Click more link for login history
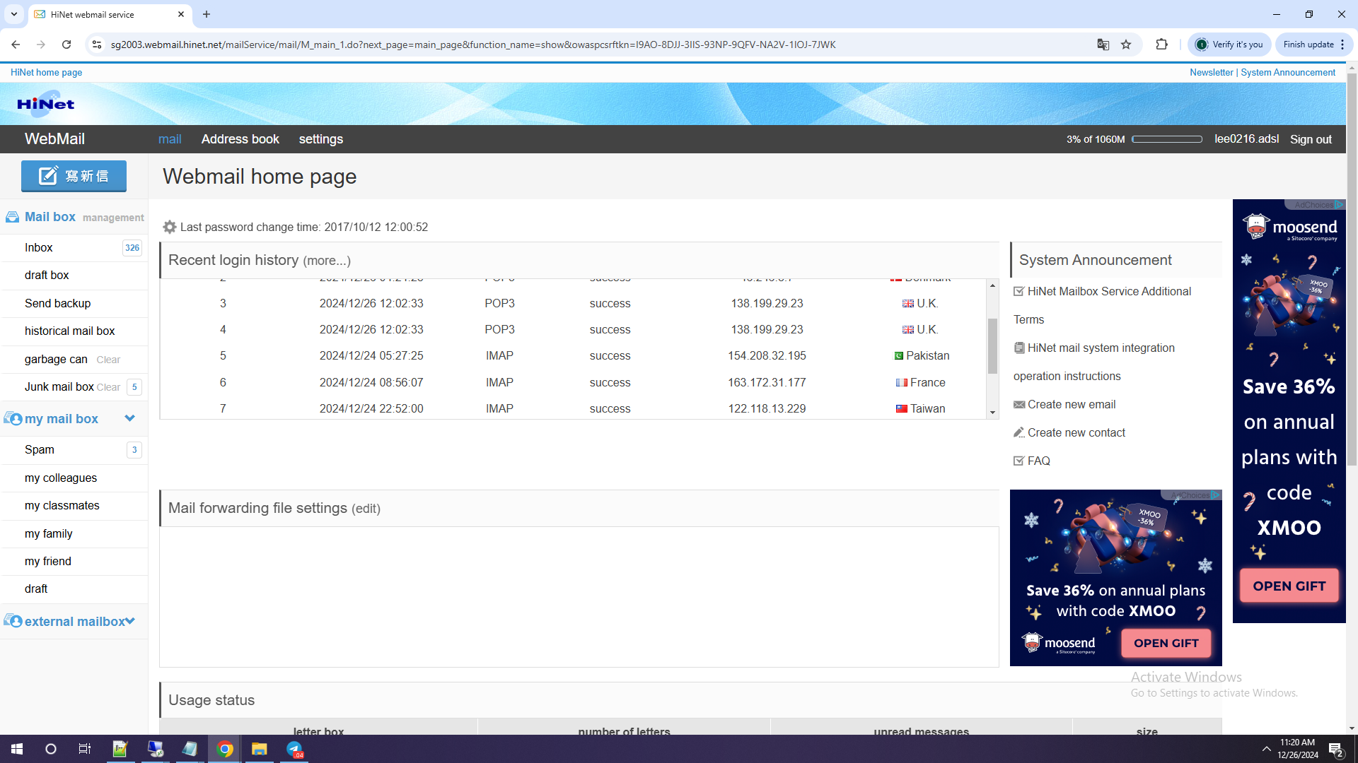 pos(326,261)
